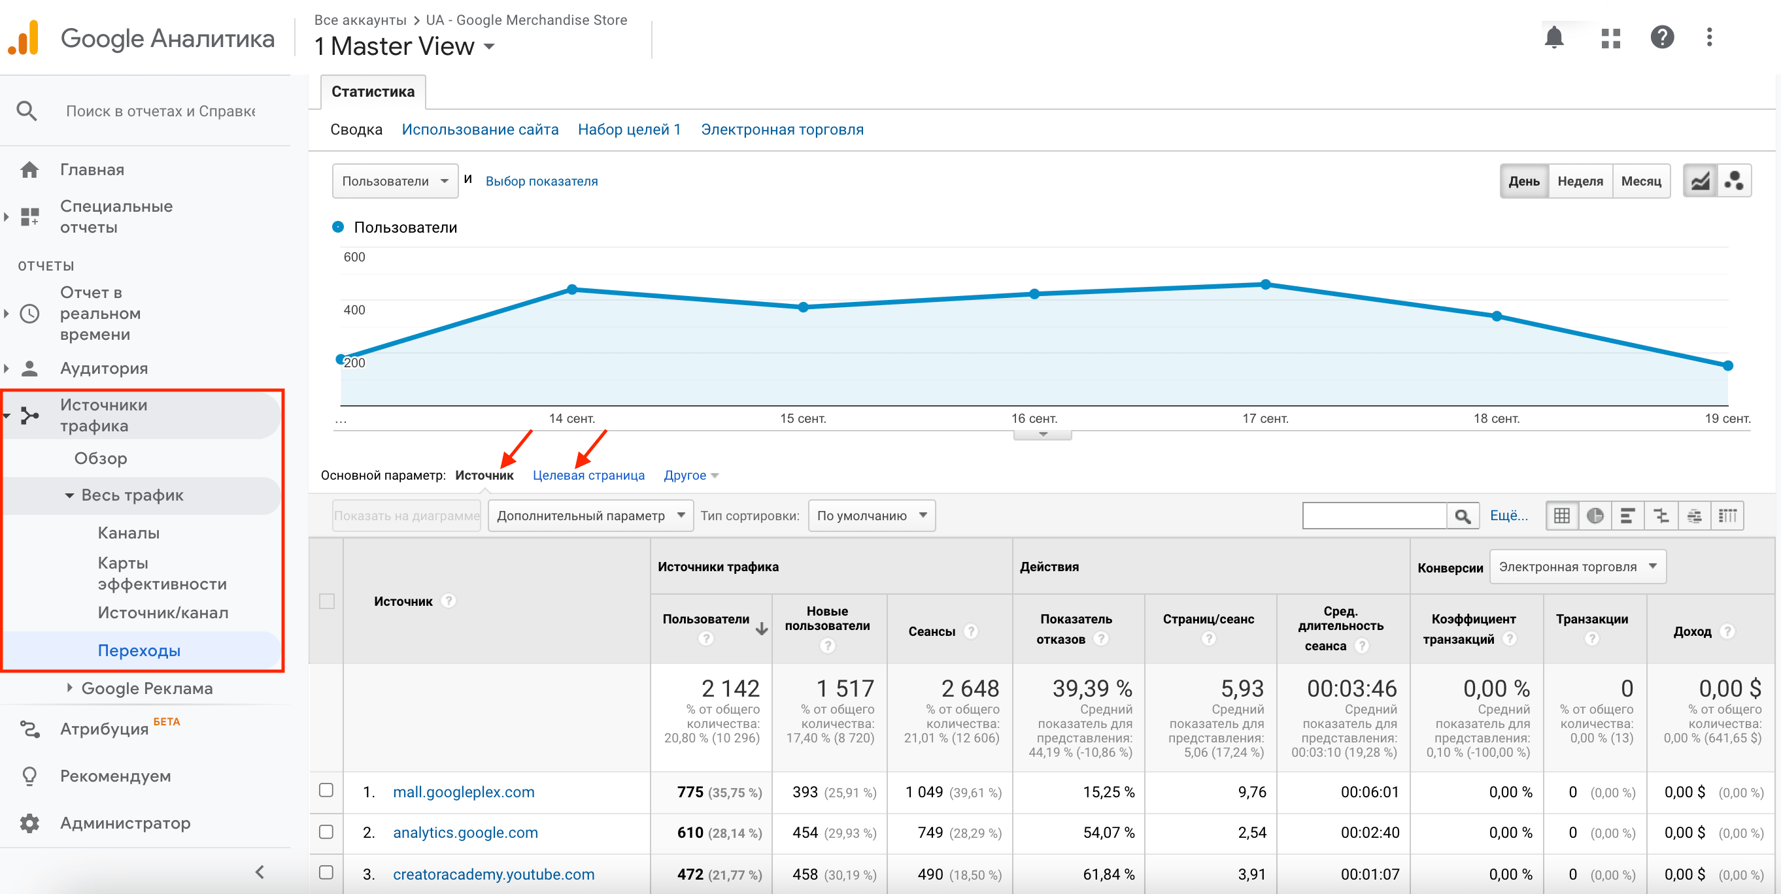Viewport: 1781px width, 894px height.
Task: Collapse the Весь трафик section
Action: click(69, 495)
